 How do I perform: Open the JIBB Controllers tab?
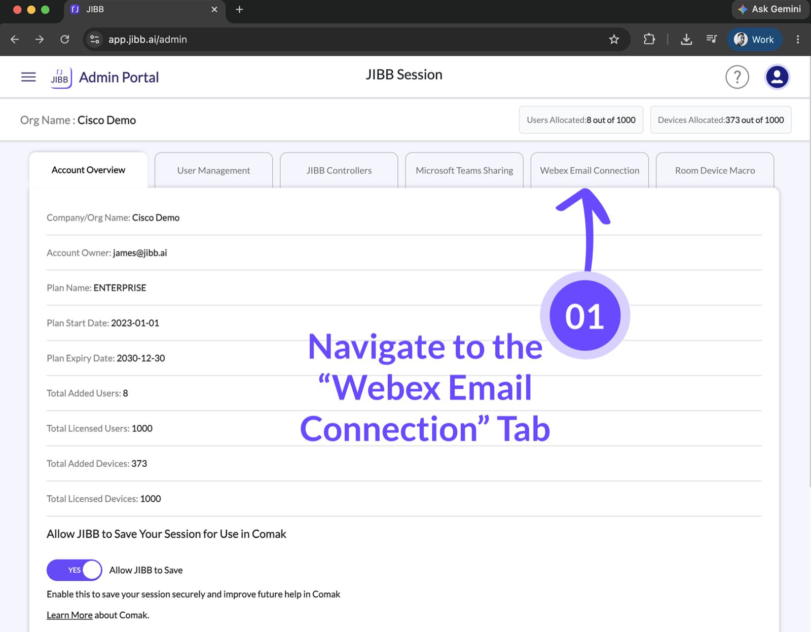click(339, 170)
